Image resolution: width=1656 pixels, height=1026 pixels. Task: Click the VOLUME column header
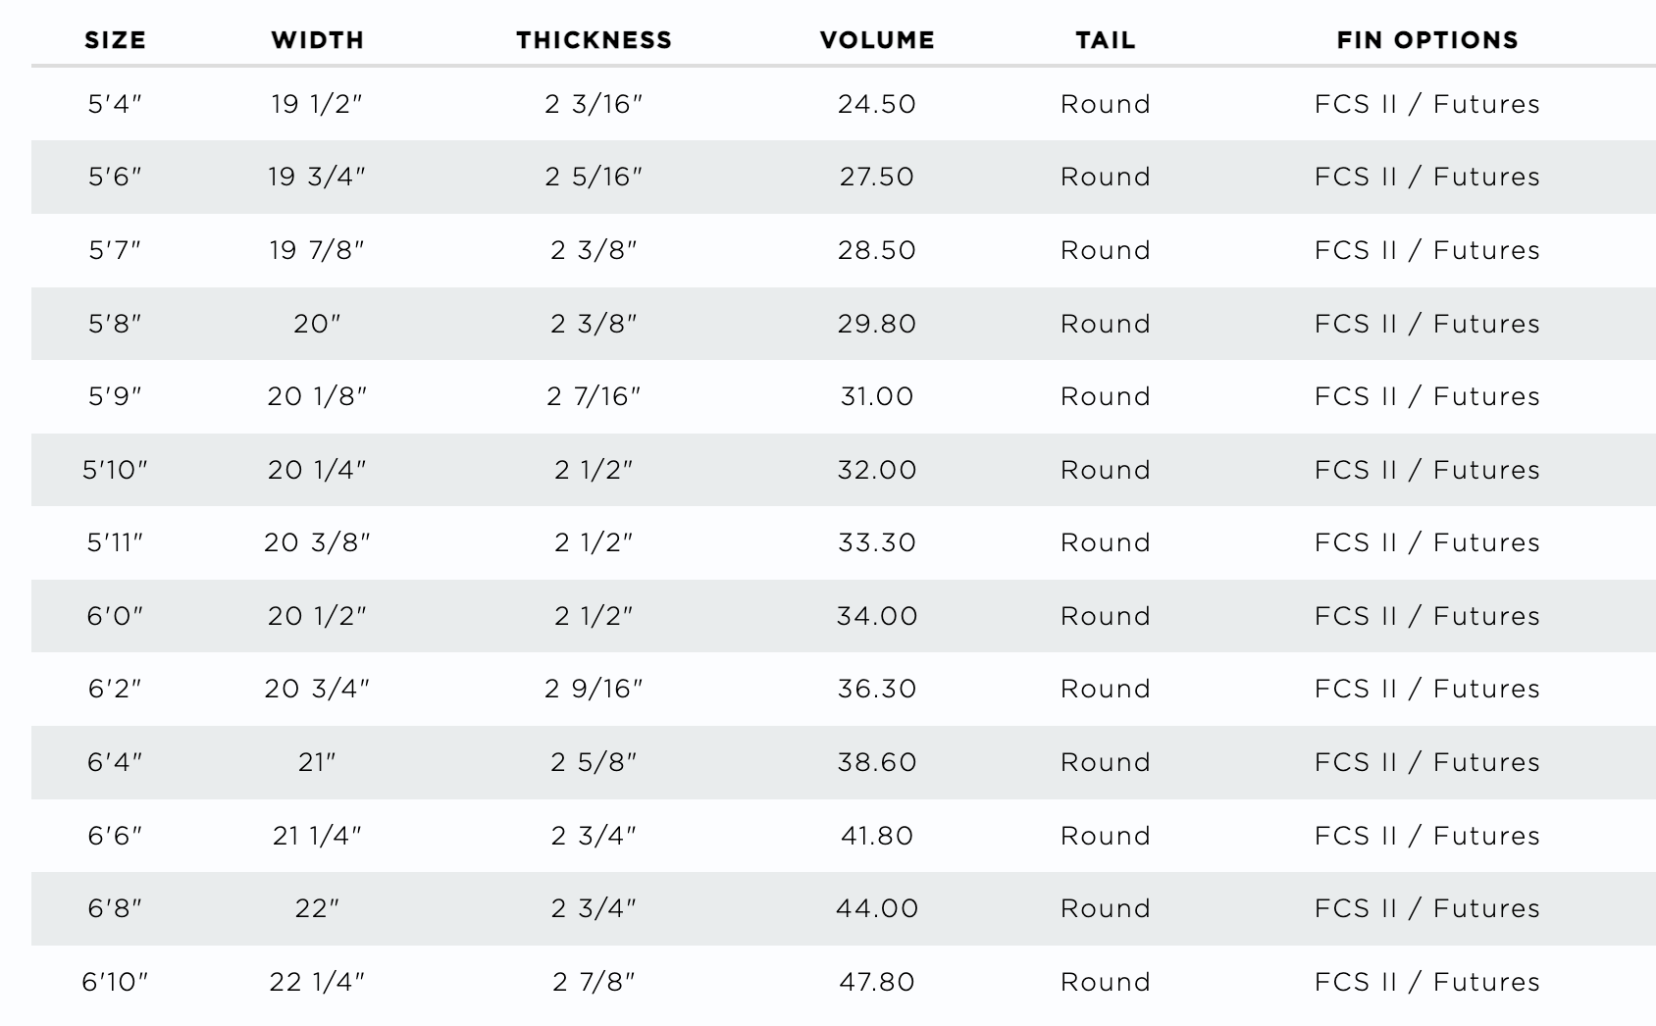[x=877, y=40]
